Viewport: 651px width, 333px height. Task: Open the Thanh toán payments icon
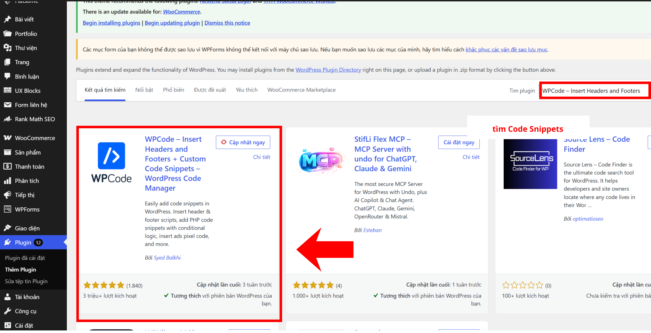coord(7,167)
